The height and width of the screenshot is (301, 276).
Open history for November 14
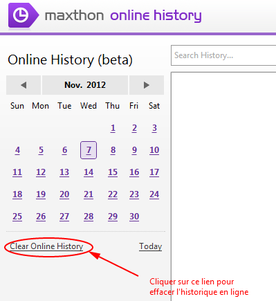click(89, 172)
